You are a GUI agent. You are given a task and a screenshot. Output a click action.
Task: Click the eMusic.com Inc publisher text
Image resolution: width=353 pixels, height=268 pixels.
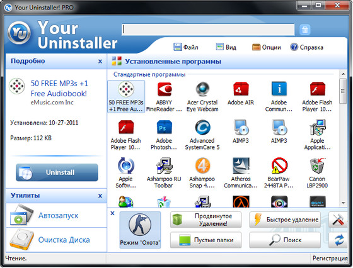tap(52, 103)
